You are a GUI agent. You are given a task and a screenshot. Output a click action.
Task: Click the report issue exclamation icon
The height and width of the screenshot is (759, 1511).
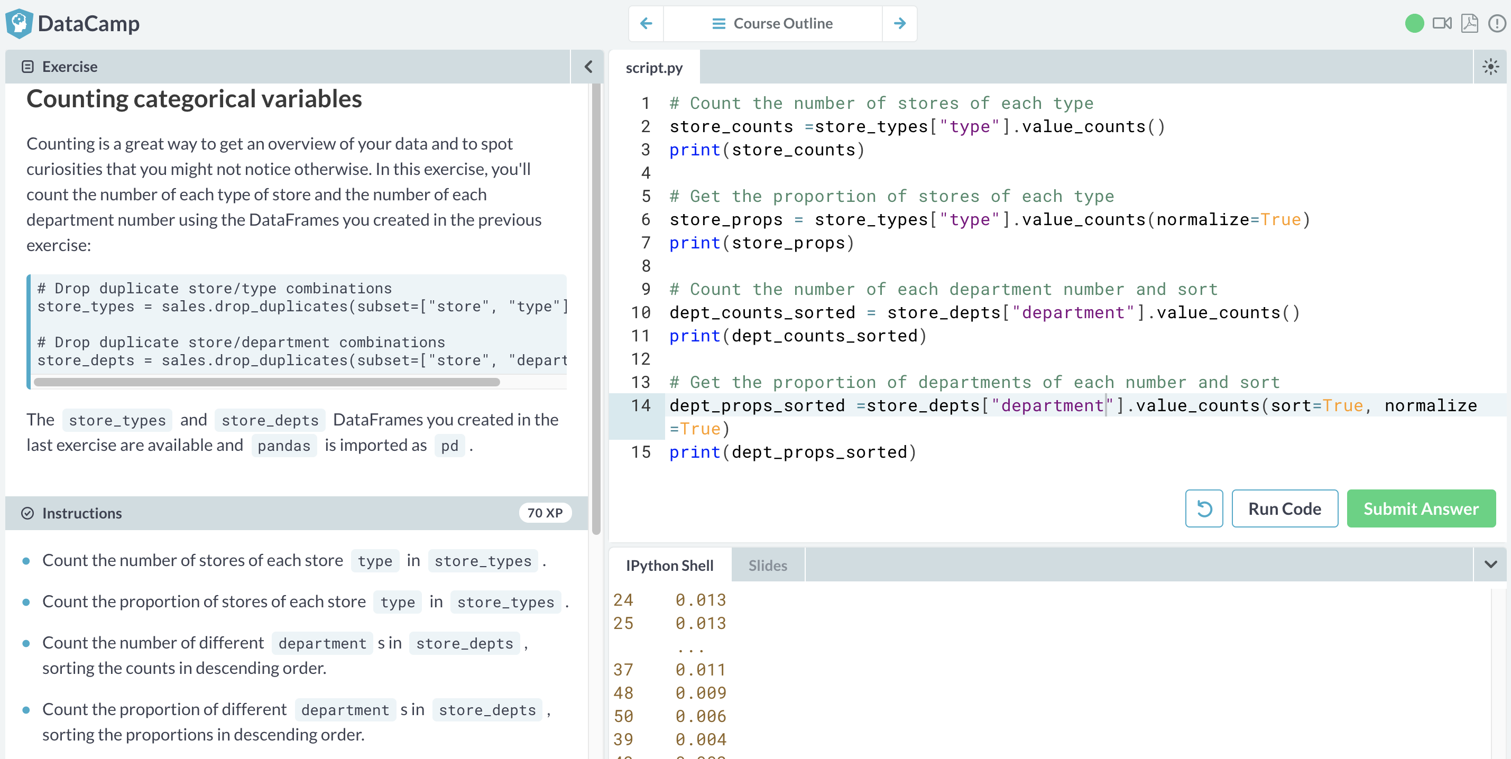click(x=1496, y=23)
